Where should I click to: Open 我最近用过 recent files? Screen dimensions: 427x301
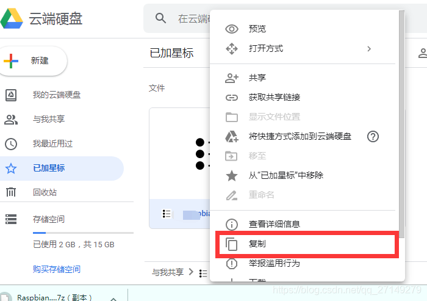pyautogui.click(x=52, y=143)
